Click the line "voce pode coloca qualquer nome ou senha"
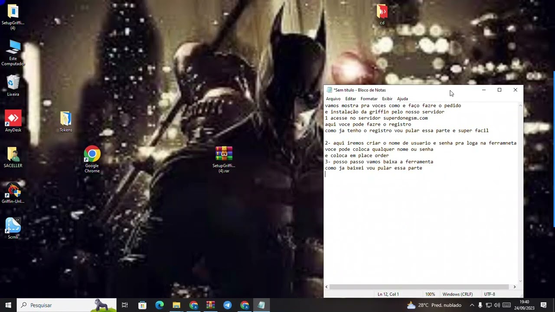The image size is (555, 312). point(379,149)
